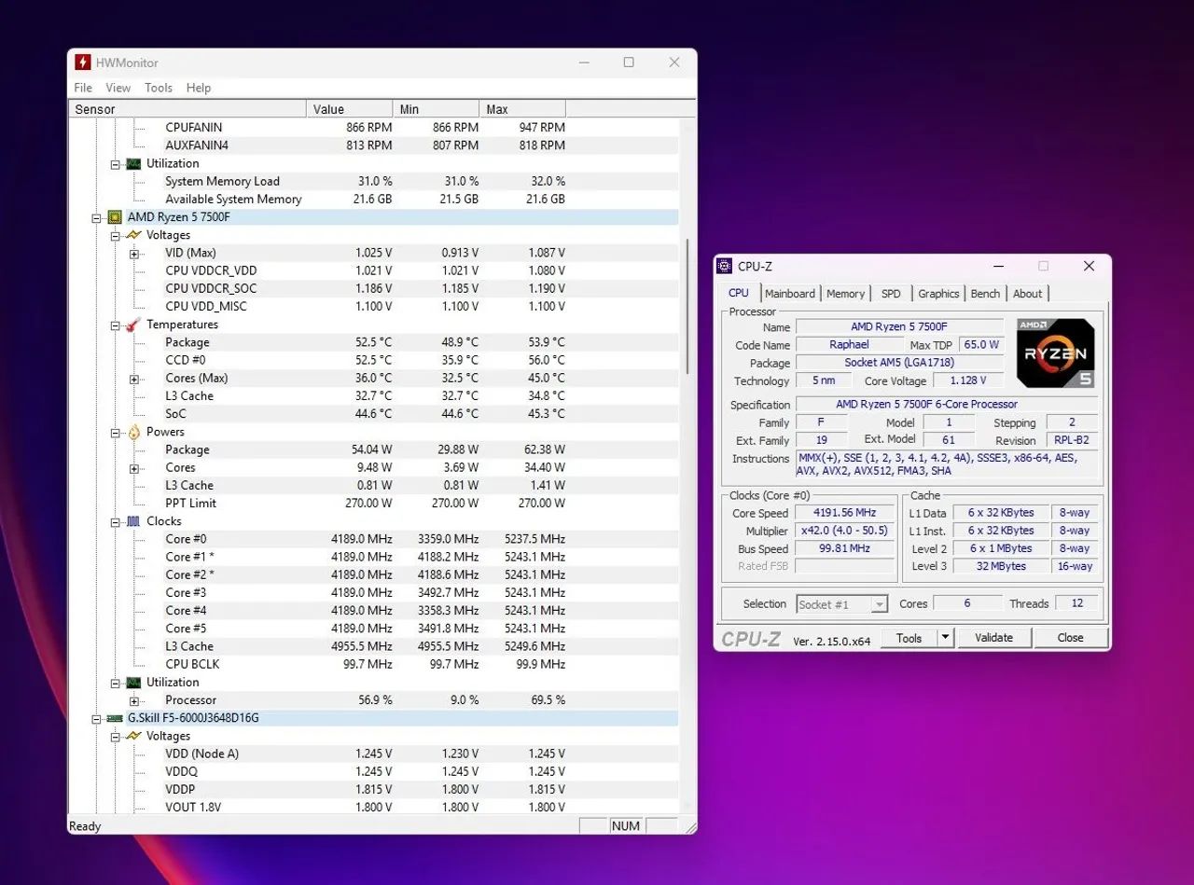The image size is (1194, 885).
Task: Click the Voltages icon under G.Skill
Action: click(134, 737)
